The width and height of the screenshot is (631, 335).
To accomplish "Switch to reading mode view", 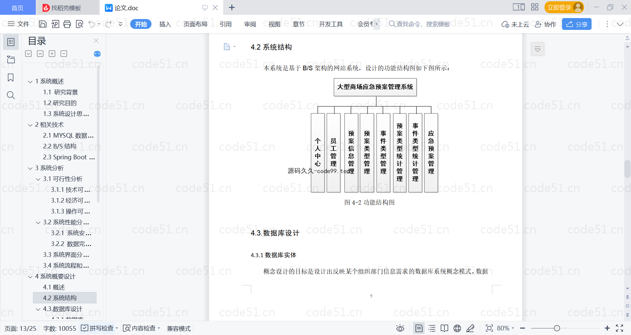I will point(444,328).
